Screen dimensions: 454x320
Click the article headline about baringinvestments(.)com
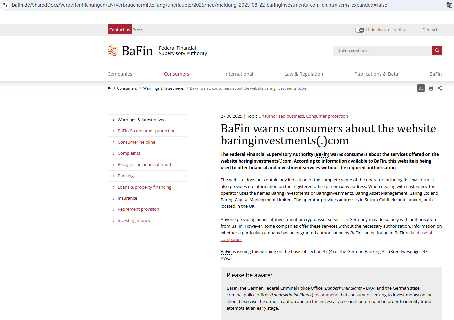click(x=329, y=134)
